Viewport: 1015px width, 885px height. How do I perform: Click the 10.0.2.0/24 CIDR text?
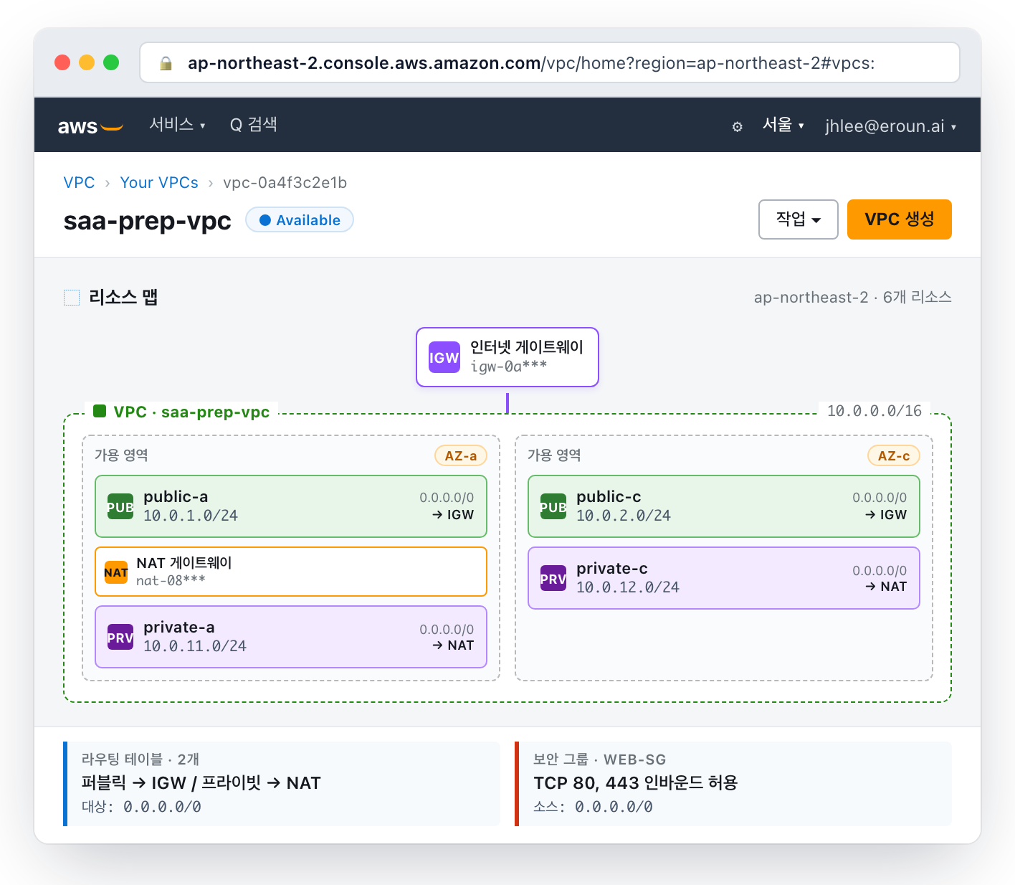coord(624,516)
